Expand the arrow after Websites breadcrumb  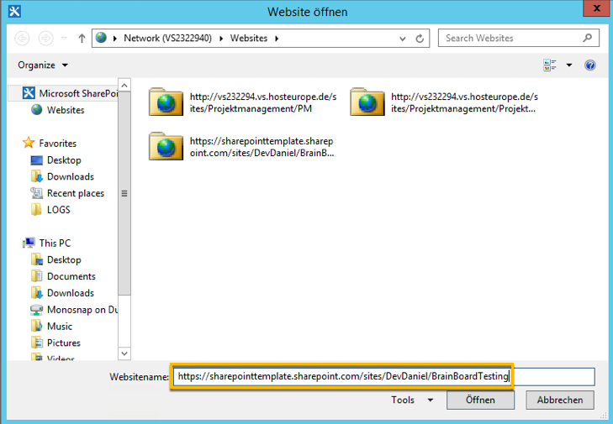click(277, 39)
